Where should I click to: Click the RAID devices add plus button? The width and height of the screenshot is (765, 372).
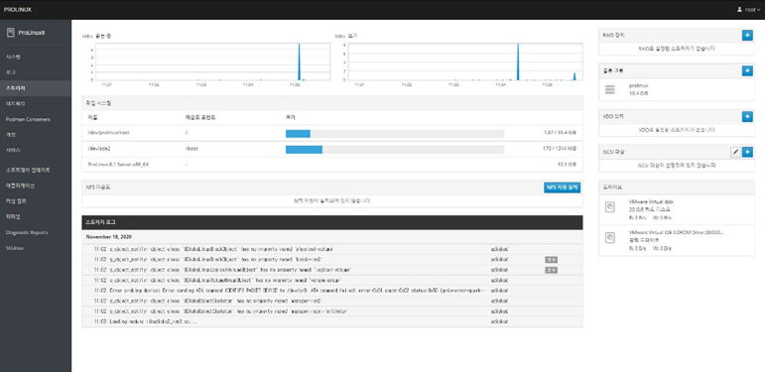tap(747, 36)
